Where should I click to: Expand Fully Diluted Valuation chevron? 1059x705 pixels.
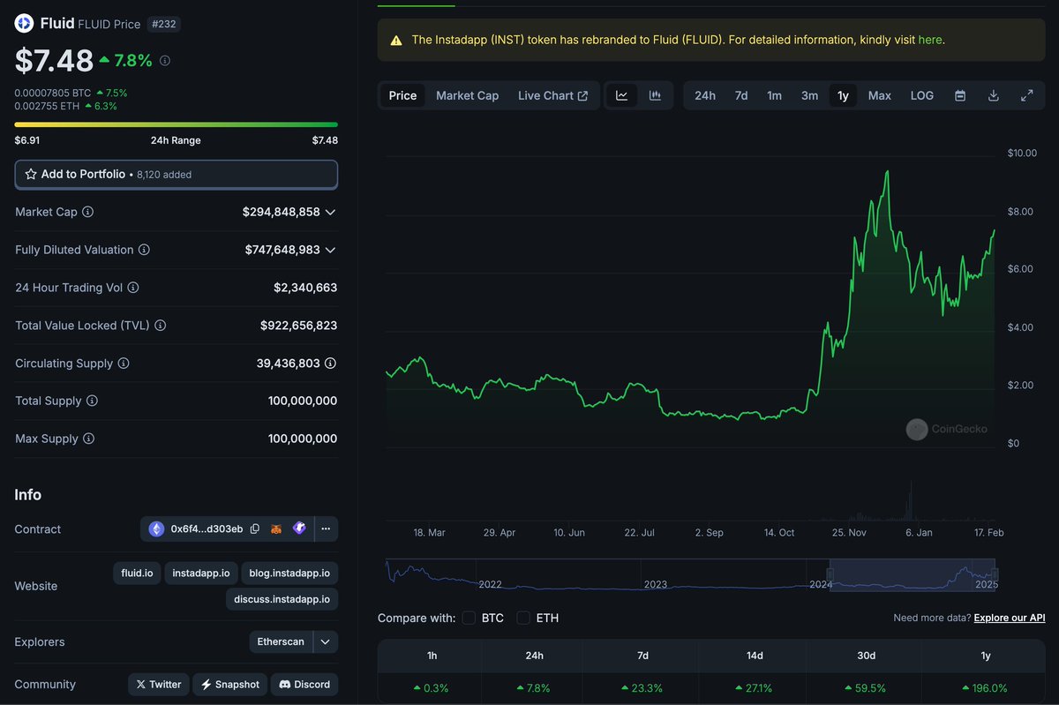point(330,251)
